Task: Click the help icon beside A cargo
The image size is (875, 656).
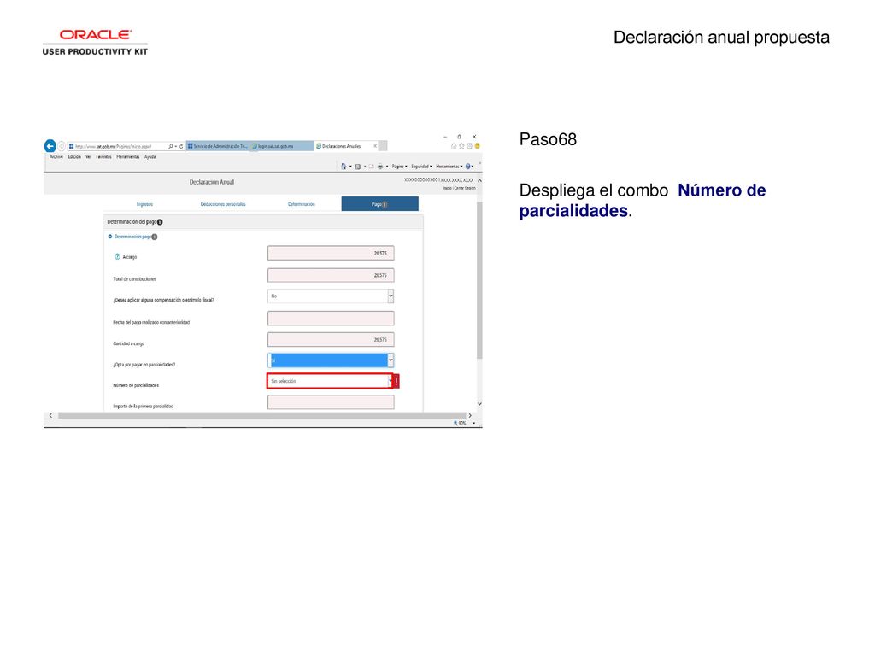Action: (x=117, y=256)
